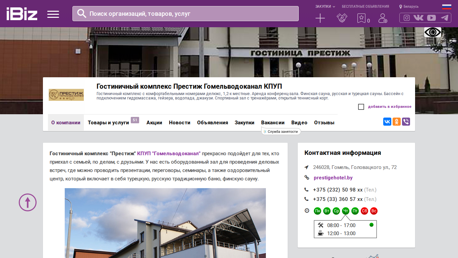This screenshot has width=458, height=258.
Task: Click 'добавить в избранное' link
Action: click(x=390, y=107)
